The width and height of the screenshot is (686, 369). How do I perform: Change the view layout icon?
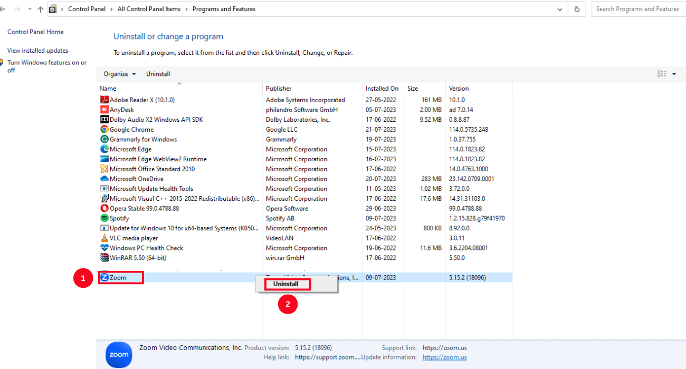(x=662, y=74)
